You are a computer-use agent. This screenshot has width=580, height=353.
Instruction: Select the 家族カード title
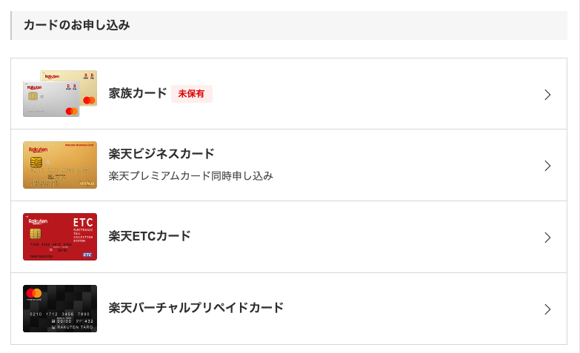click(x=138, y=93)
